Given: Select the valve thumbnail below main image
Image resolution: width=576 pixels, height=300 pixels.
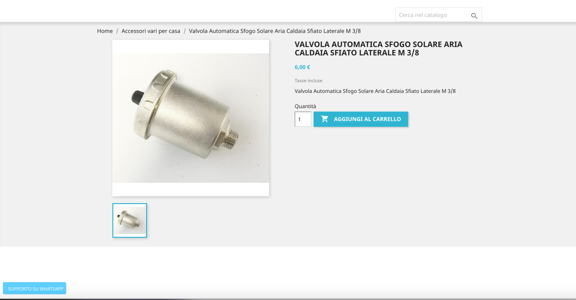Looking at the screenshot, I should pos(130,220).
